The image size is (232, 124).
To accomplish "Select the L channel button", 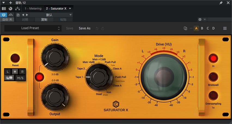I will (x=8, y=72).
